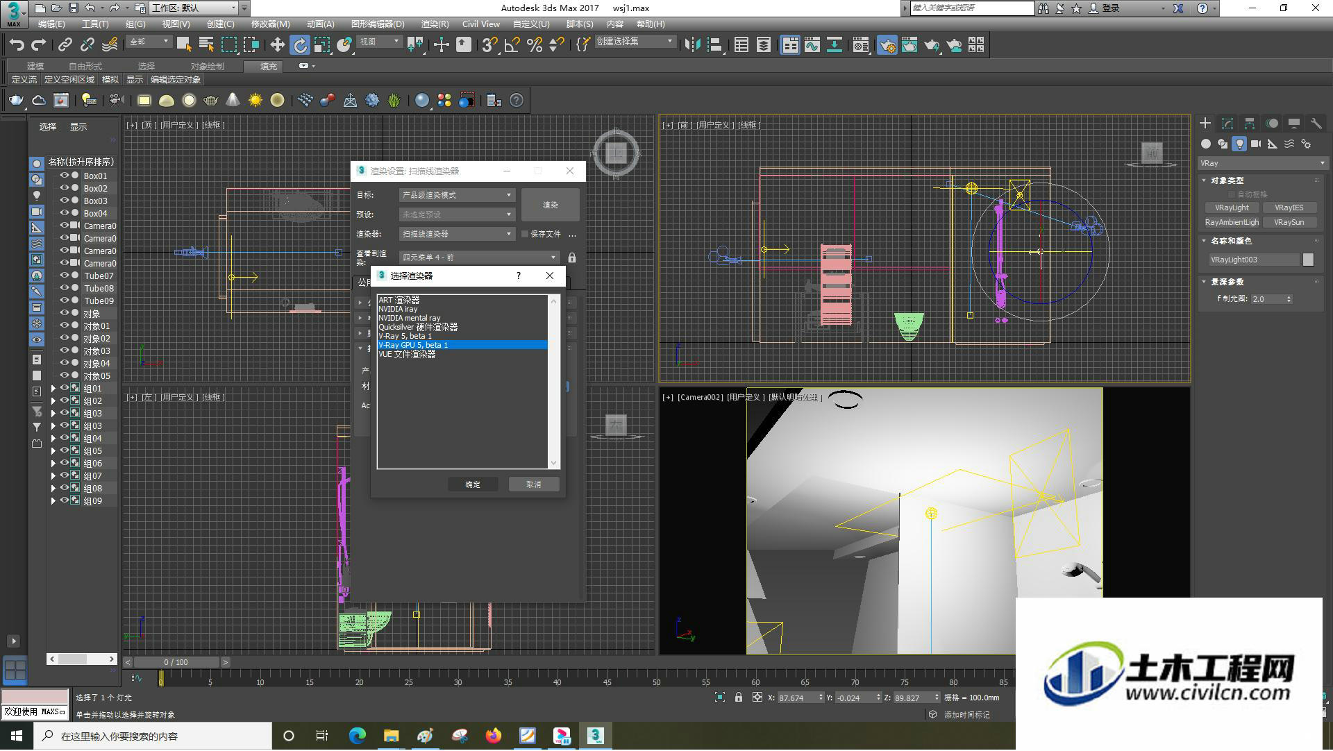Click the Redo arrow in main toolbar

click(39, 45)
